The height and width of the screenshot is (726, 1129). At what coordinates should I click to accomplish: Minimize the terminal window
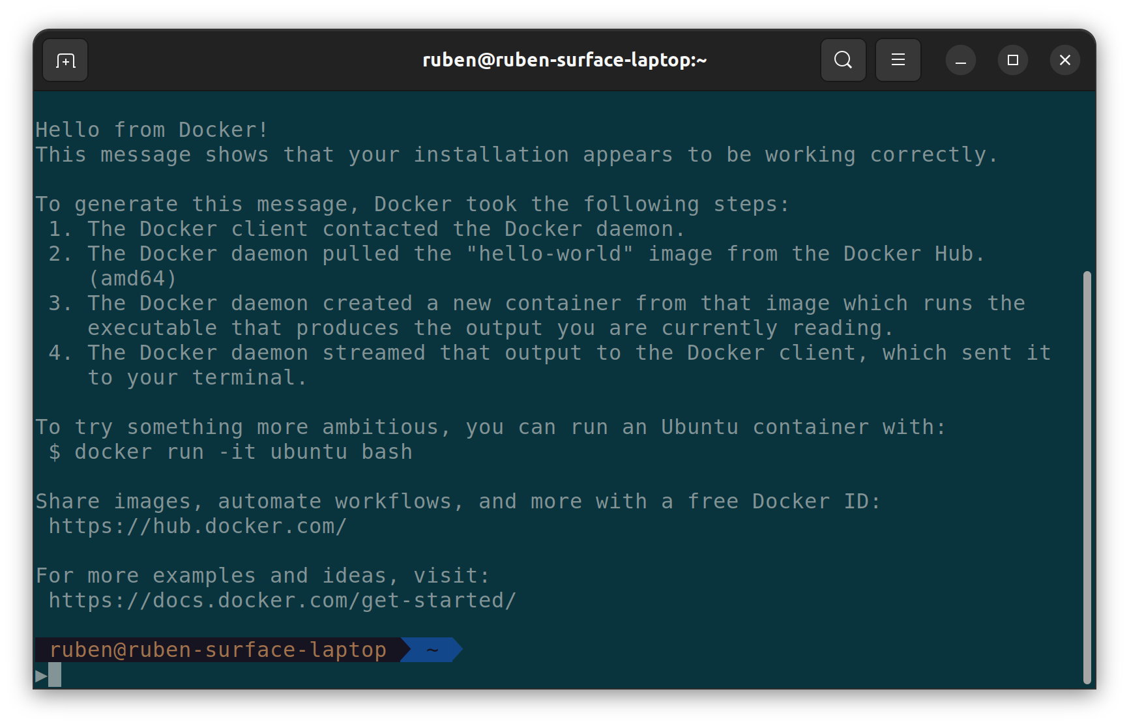[960, 61]
